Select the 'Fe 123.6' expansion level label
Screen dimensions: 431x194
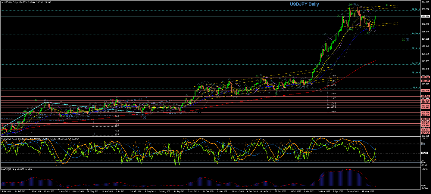(416, 63)
